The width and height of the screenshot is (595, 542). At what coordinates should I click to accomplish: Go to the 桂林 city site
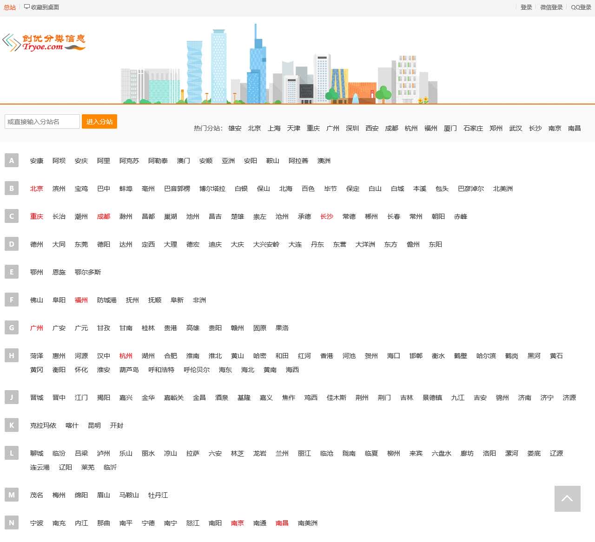(148, 328)
